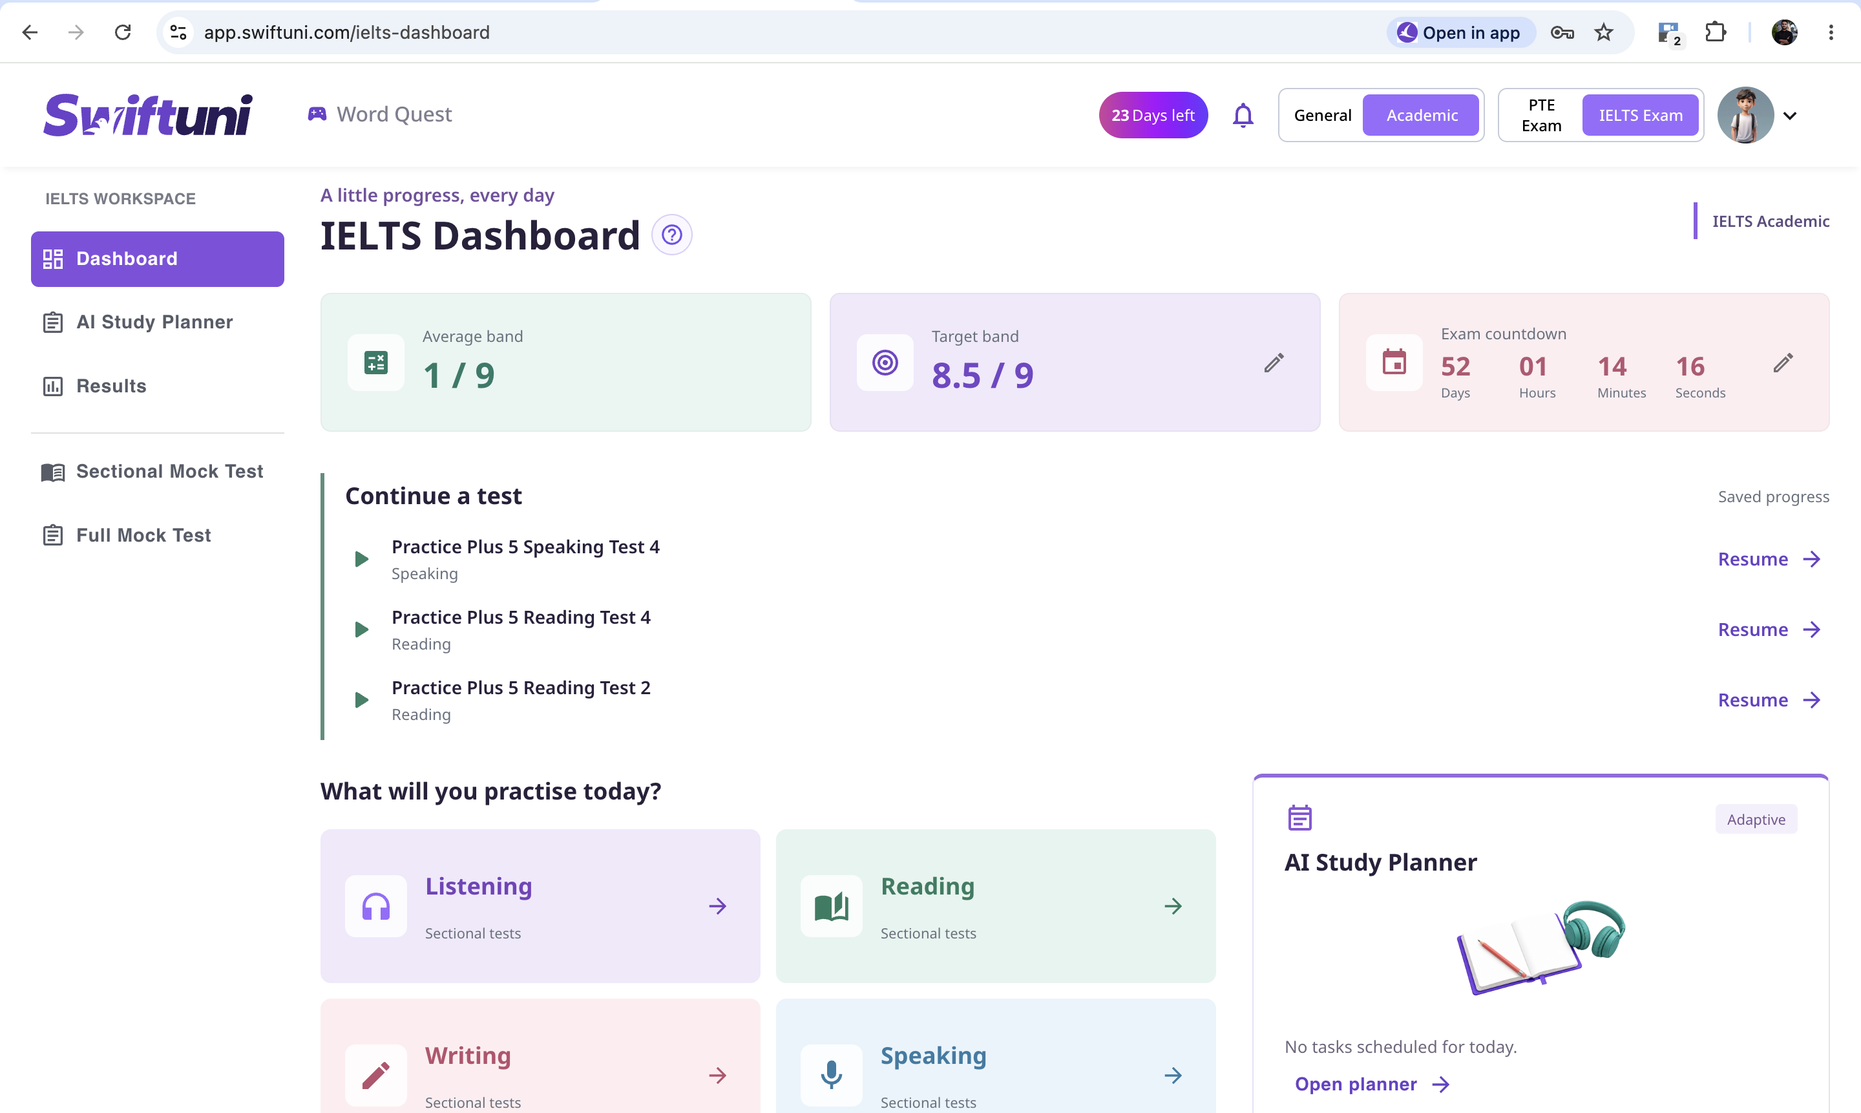Screen dimensions: 1861x1113
Task: Click the help question mark next to IELTS Dashboard
Action: click(672, 235)
